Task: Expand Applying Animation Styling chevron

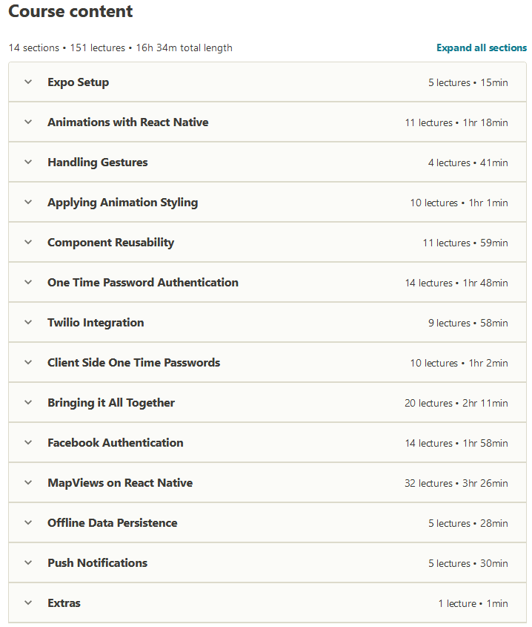Action: click(28, 202)
